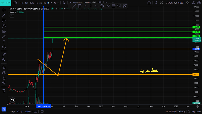
Task: Open the favorites star toolbar button
Action: [4, 109]
